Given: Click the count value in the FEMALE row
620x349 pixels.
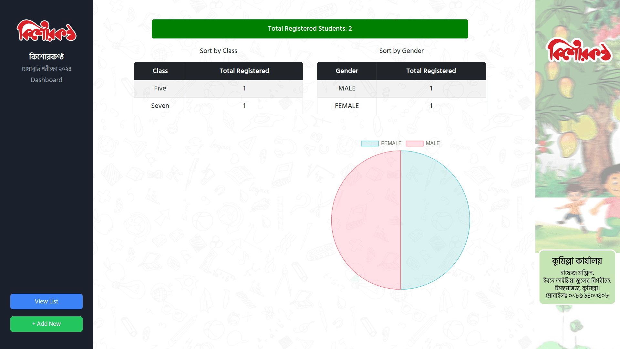Looking at the screenshot, I should (x=431, y=106).
